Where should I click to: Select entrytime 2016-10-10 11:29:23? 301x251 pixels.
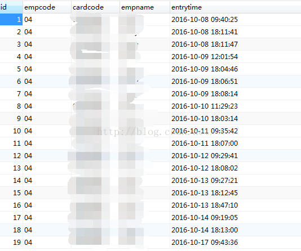click(205, 106)
